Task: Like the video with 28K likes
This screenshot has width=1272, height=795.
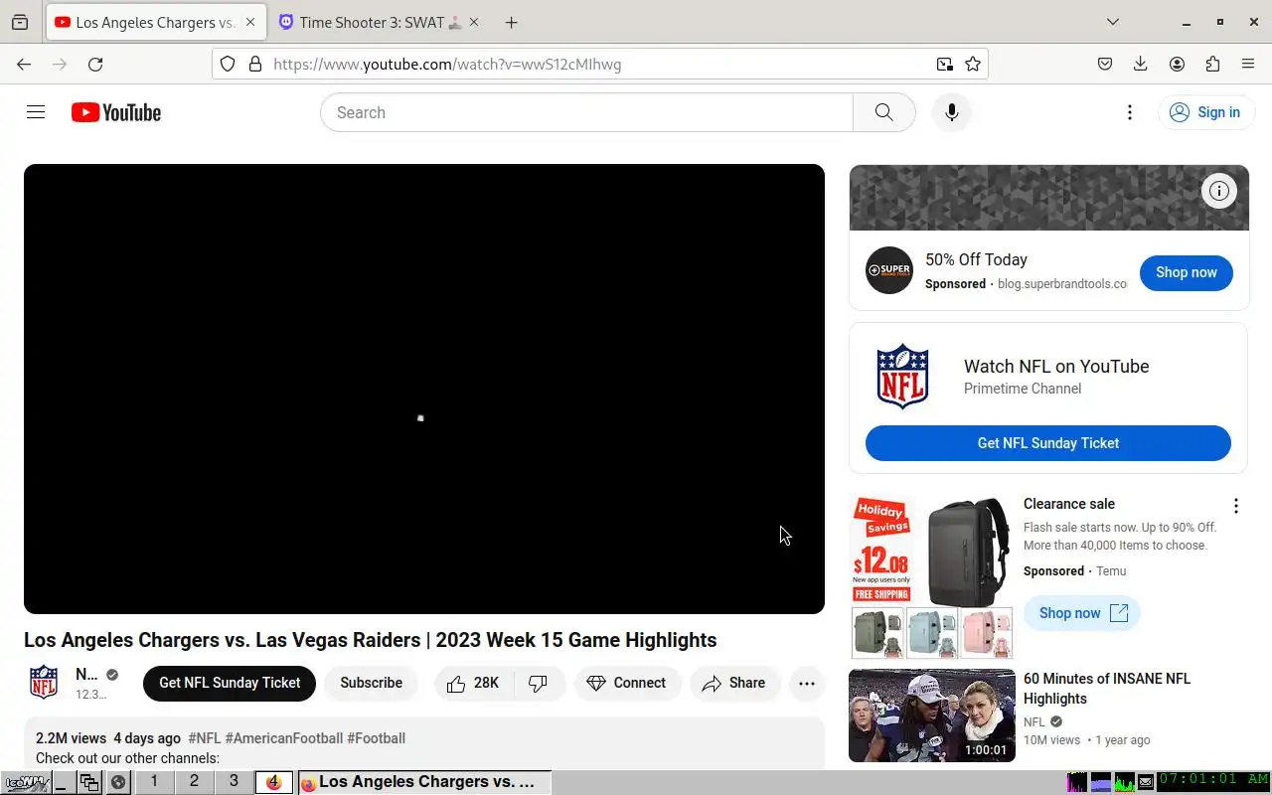Action: click(473, 683)
